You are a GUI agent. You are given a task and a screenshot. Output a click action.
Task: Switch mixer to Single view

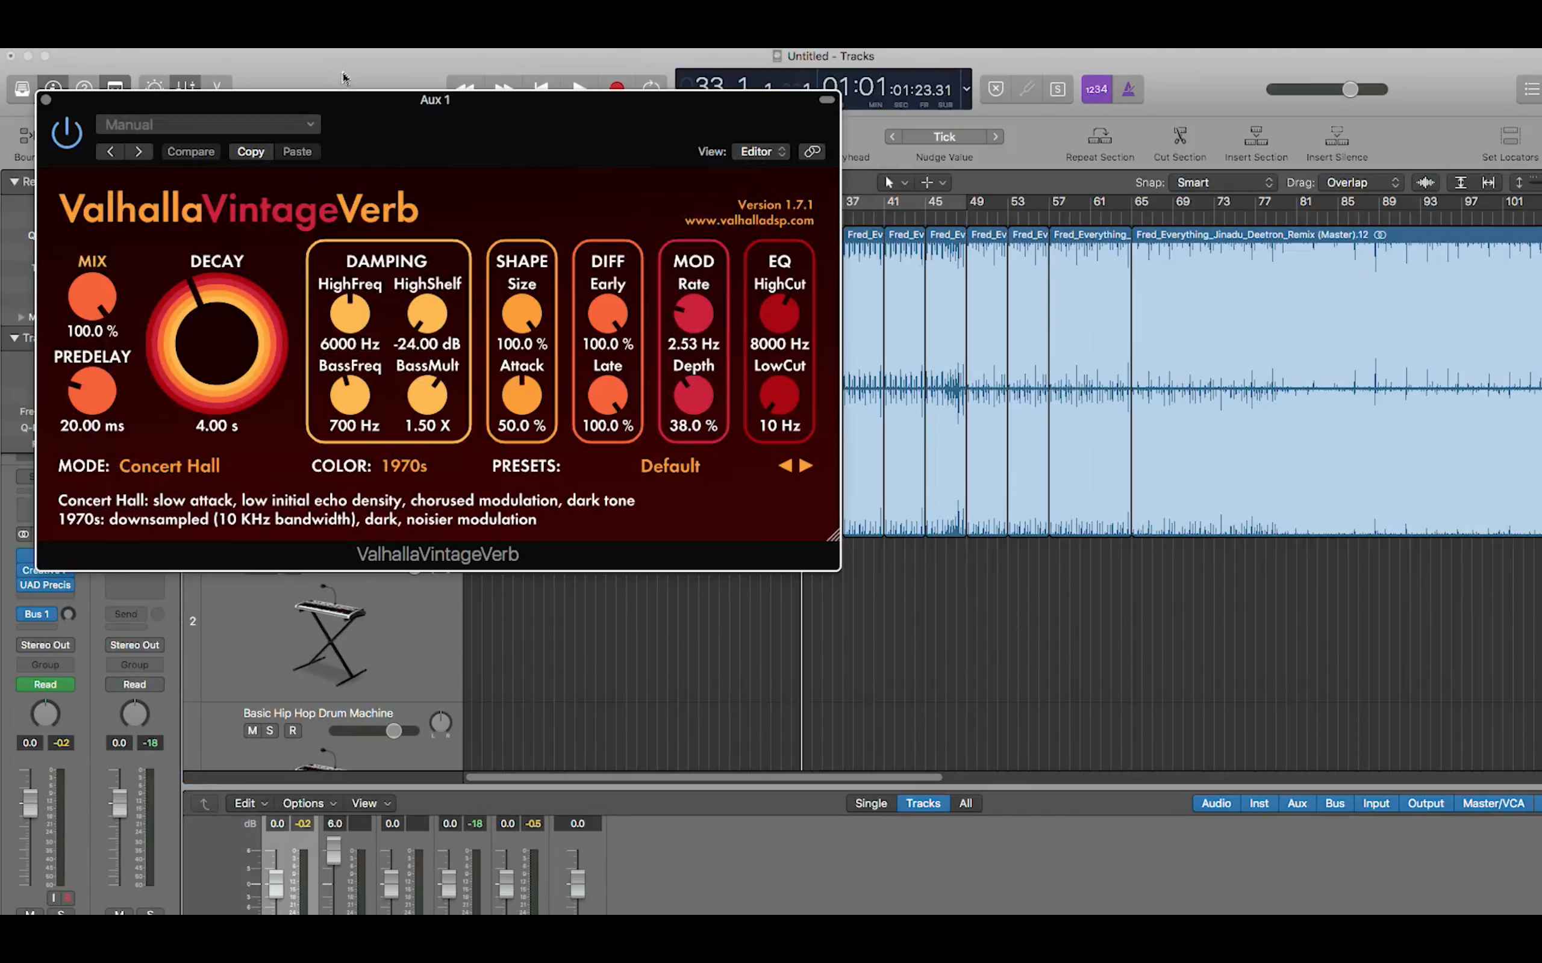871,803
